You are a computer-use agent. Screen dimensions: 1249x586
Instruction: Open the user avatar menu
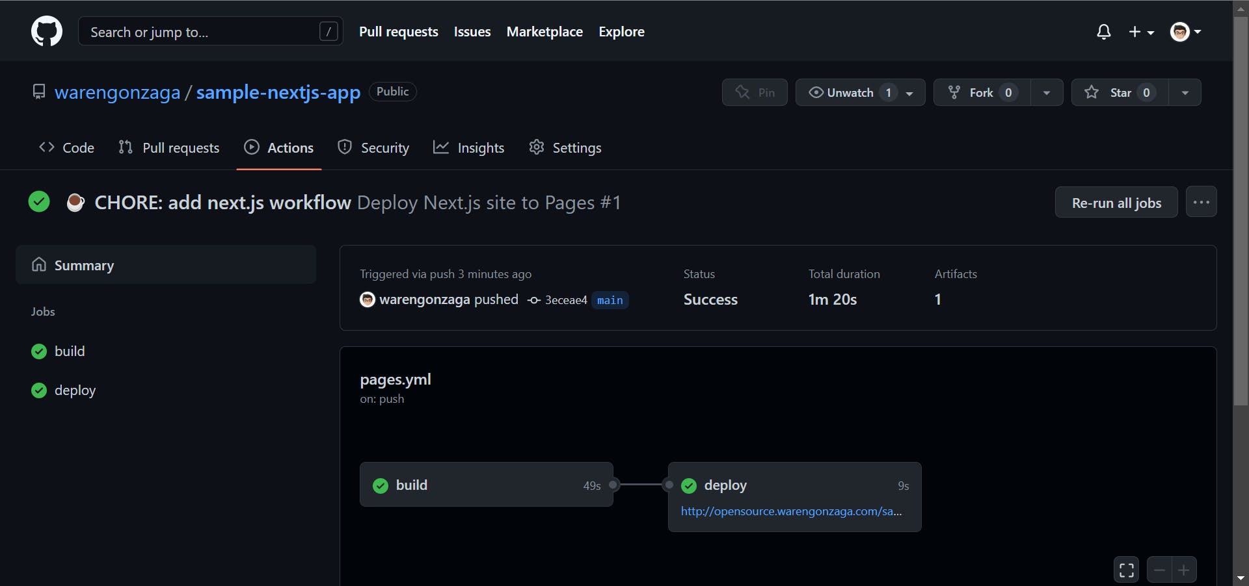(1185, 31)
